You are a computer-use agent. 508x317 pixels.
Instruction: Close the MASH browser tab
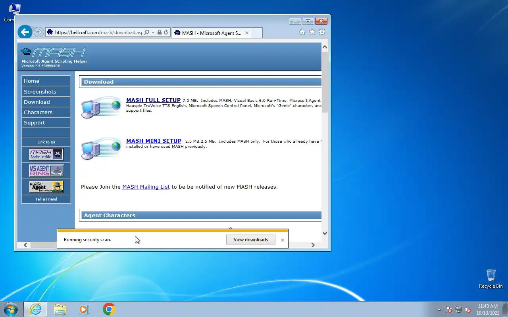click(247, 33)
